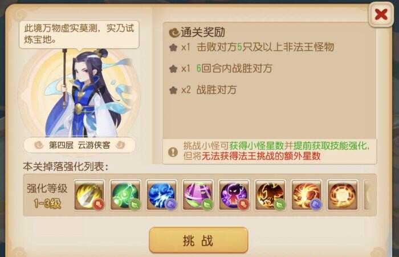Select the glowing fire ring skill icon
Screen dimensions: 399x257
(x=343, y=195)
